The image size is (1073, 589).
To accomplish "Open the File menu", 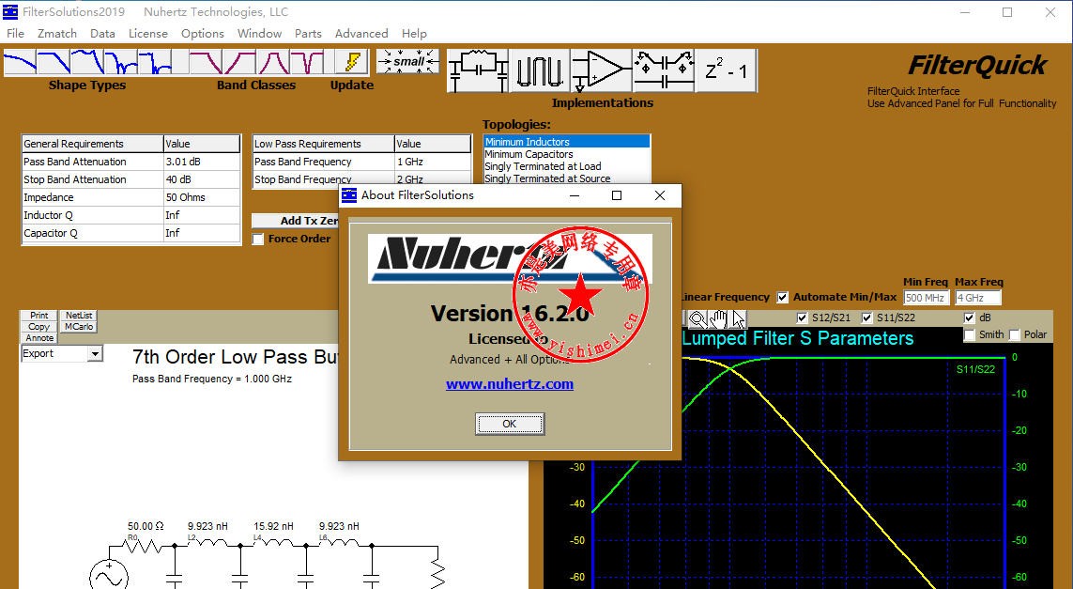I will [x=15, y=34].
